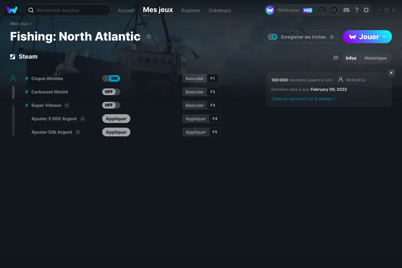Screen dimensions: 402x268
Task: Enable Super Vitesse toggle
Action: coord(111,105)
